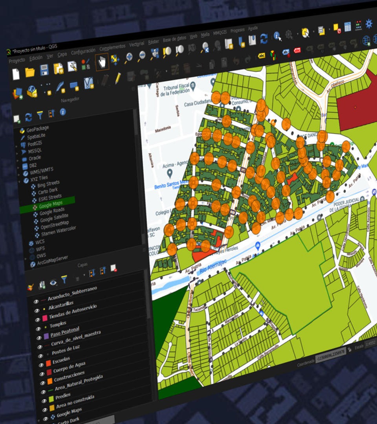Select Google Satellite in XYZ Tiles

point(54,216)
